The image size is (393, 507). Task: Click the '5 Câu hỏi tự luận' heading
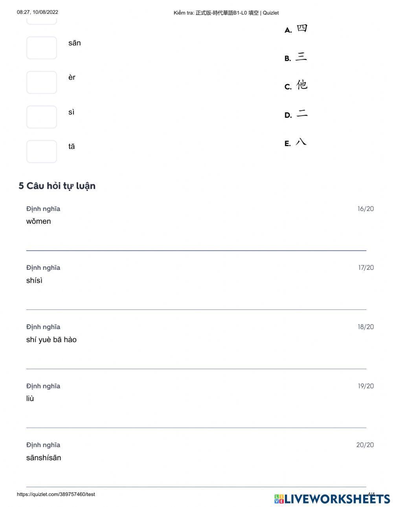(x=57, y=186)
